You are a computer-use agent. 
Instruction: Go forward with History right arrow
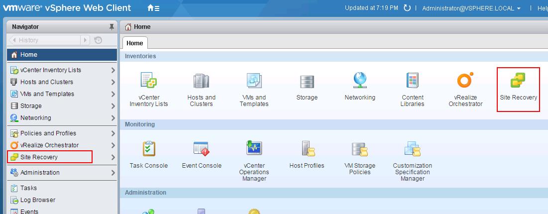click(85, 40)
